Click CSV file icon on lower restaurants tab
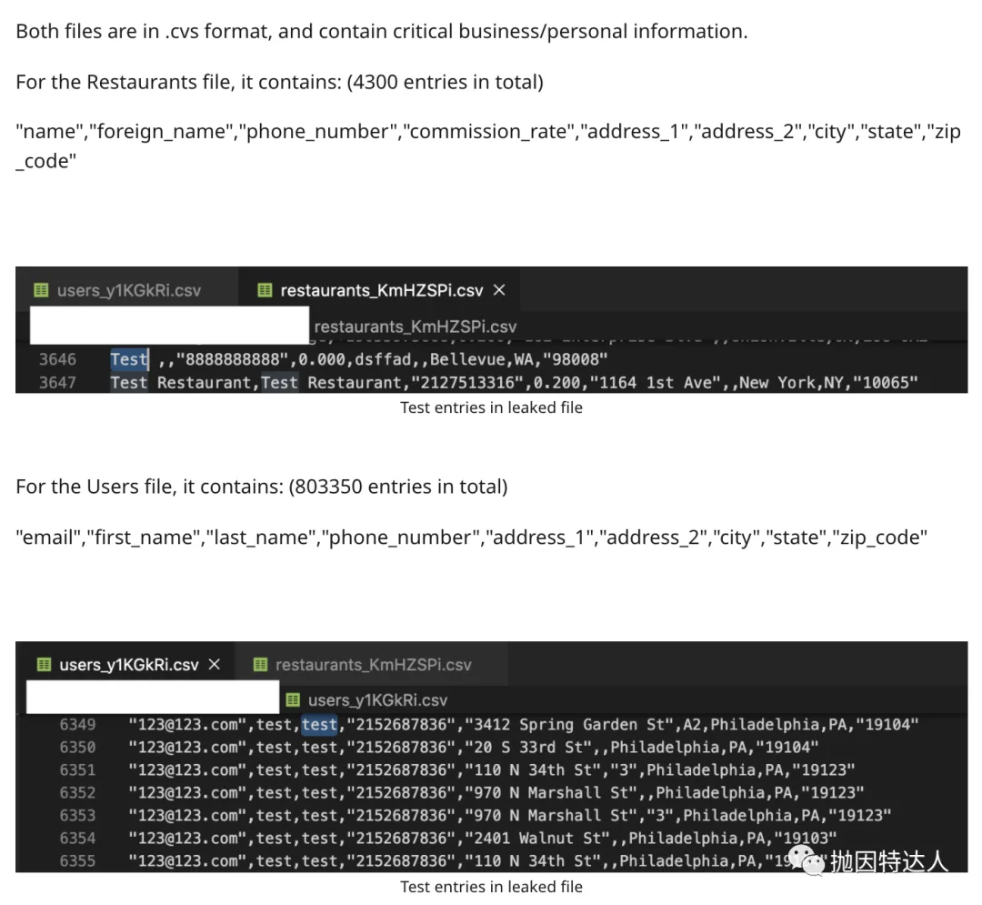The width and height of the screenshot is (982, 905). (x=260, y=664)
